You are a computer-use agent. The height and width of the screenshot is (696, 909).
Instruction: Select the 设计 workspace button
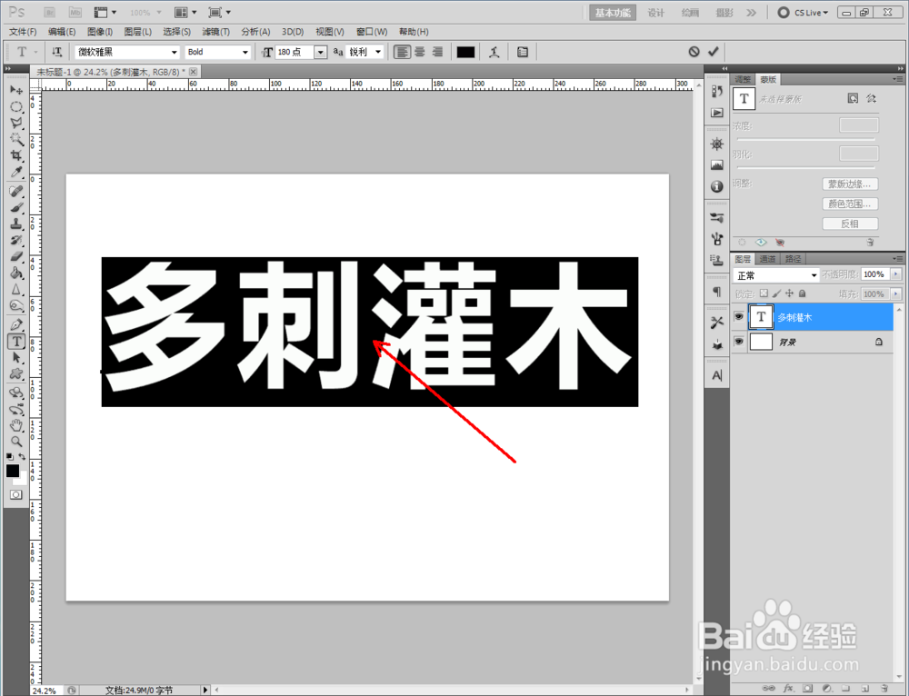coord(655,12)
